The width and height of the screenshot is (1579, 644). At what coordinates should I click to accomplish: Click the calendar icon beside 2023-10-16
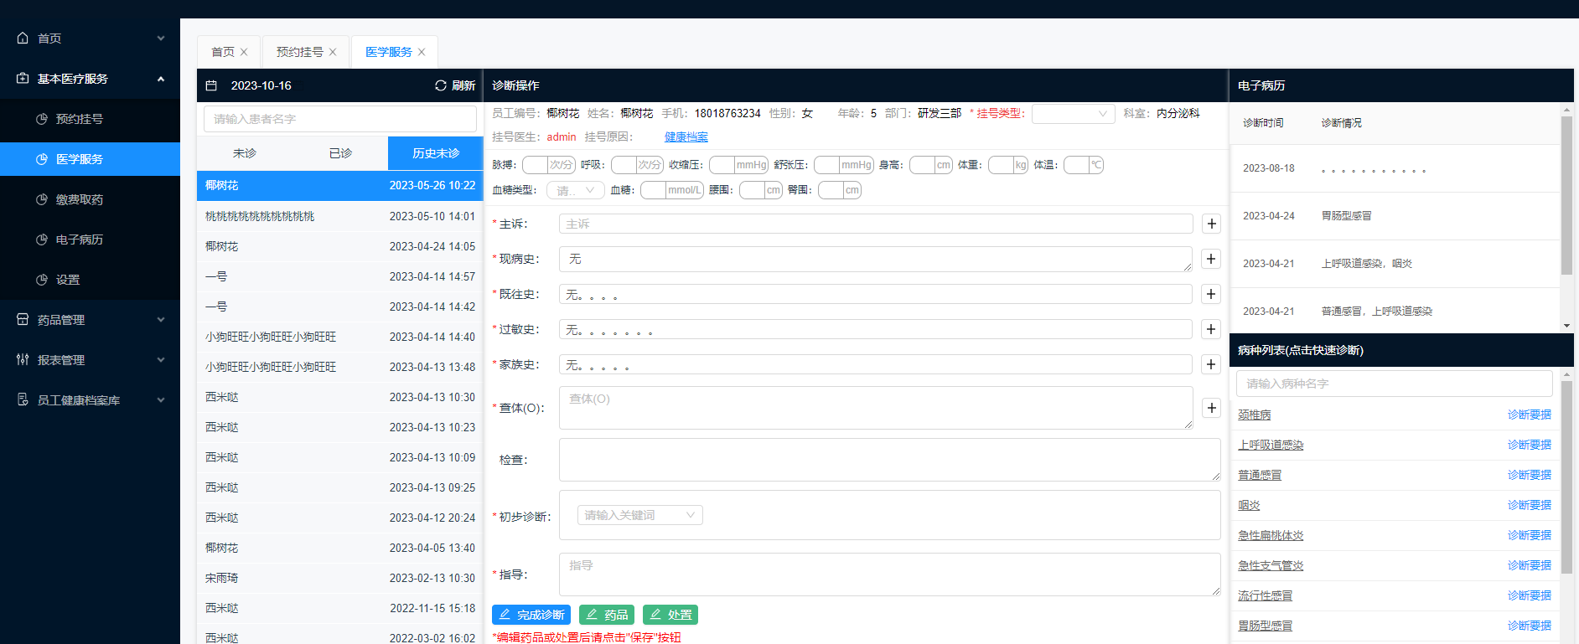tap(211, 85)
